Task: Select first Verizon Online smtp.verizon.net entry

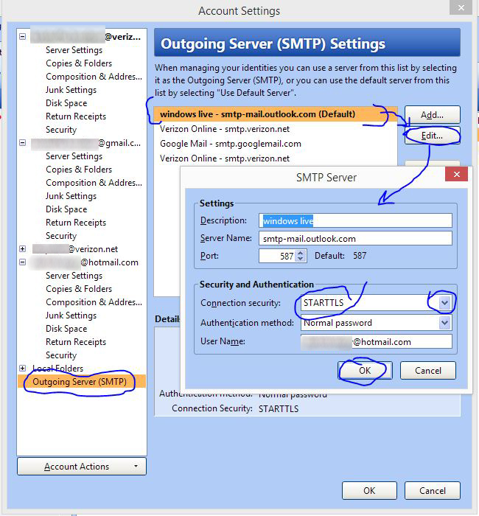Action: 276,129
